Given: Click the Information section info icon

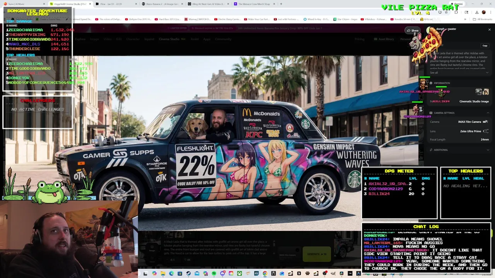Looking at the screenshot, I should tap(431, 83).
